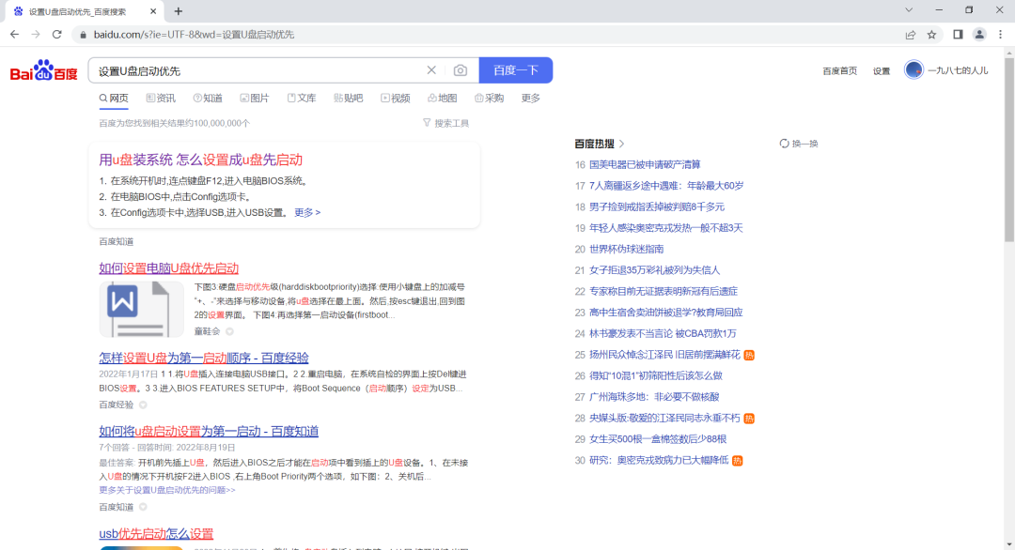The image size is (1015, 550).
Task: Switch to the 文库 tab
Action: (302, 99)
